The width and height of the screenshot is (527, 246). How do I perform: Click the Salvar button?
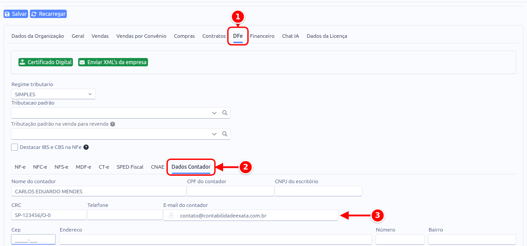[16, 14]
